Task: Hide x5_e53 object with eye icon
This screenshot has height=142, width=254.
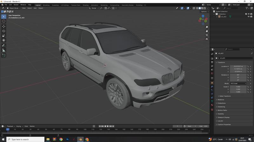Action: [249, 17]
